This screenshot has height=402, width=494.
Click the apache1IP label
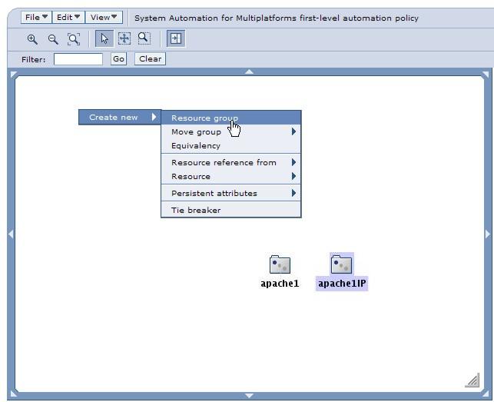(x=342, y=284)
